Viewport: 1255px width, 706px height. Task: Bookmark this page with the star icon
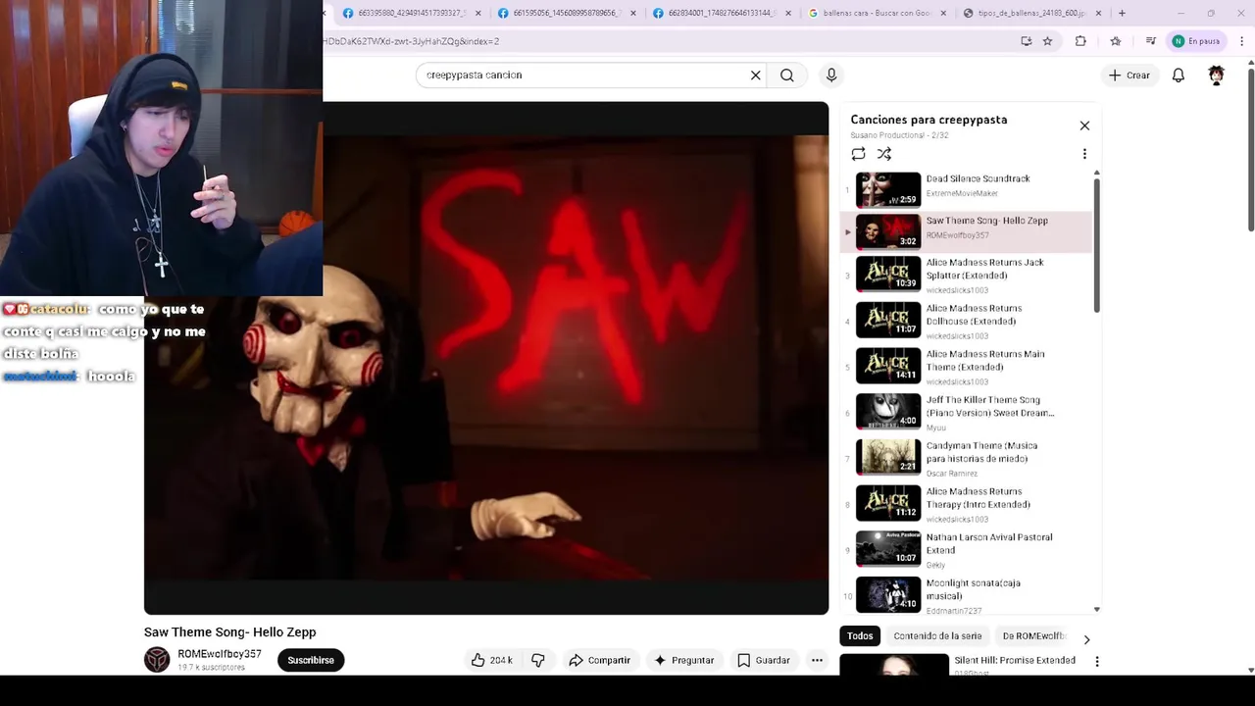[1047, 41]
